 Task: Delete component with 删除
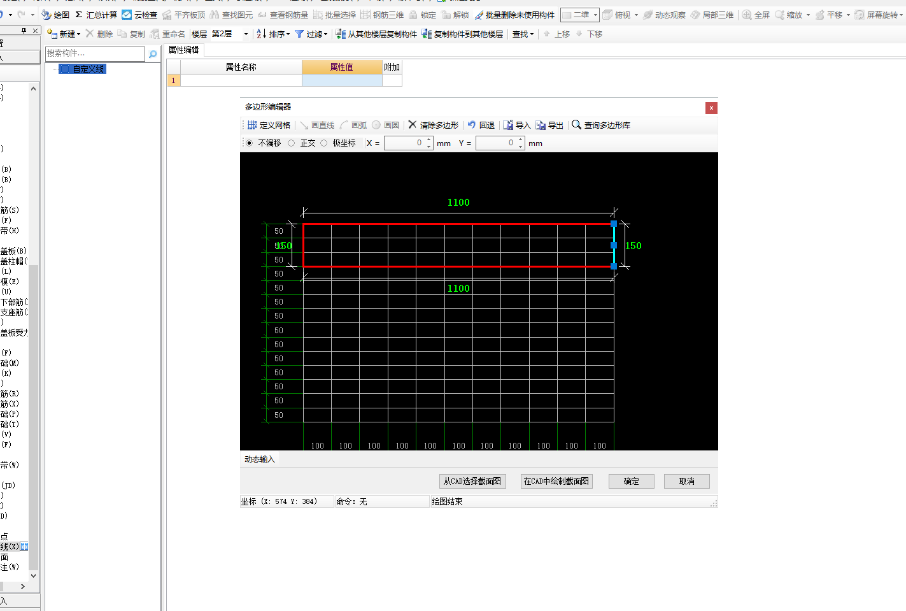click(x=99, y=34)
